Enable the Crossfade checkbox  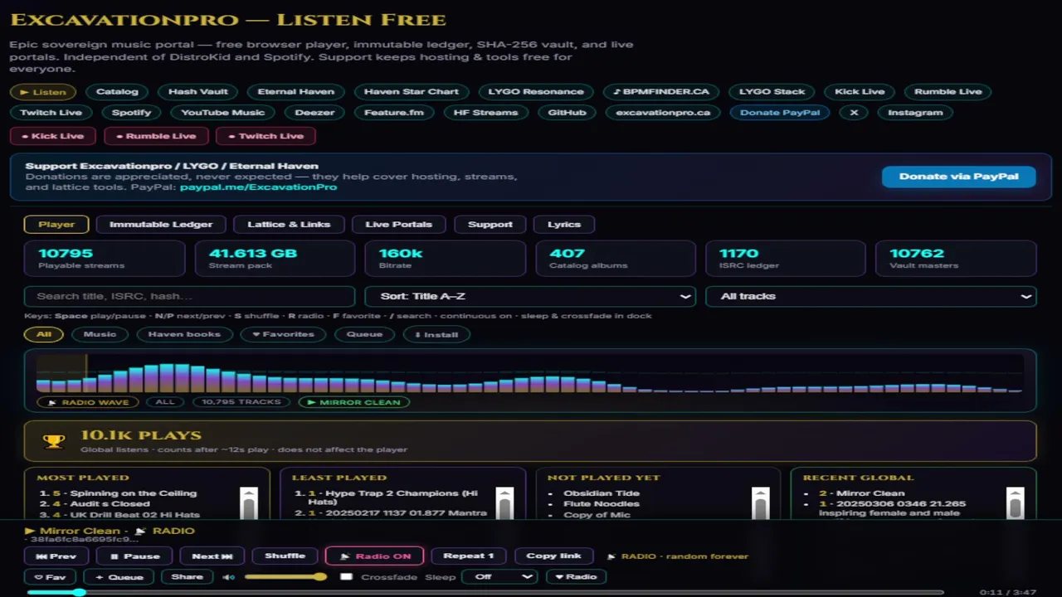(347, 577)
